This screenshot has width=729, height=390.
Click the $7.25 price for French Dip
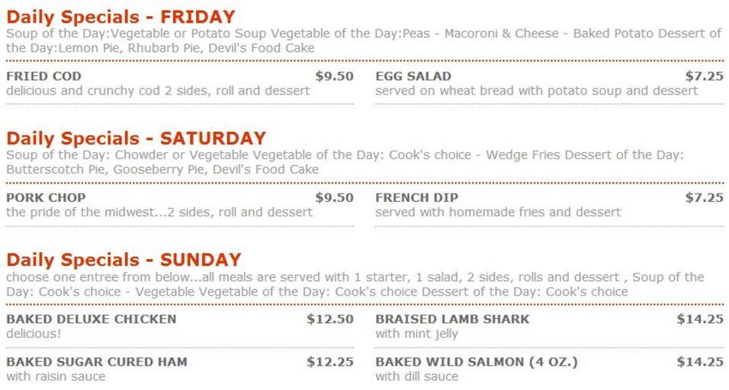(x=704, y=198)
